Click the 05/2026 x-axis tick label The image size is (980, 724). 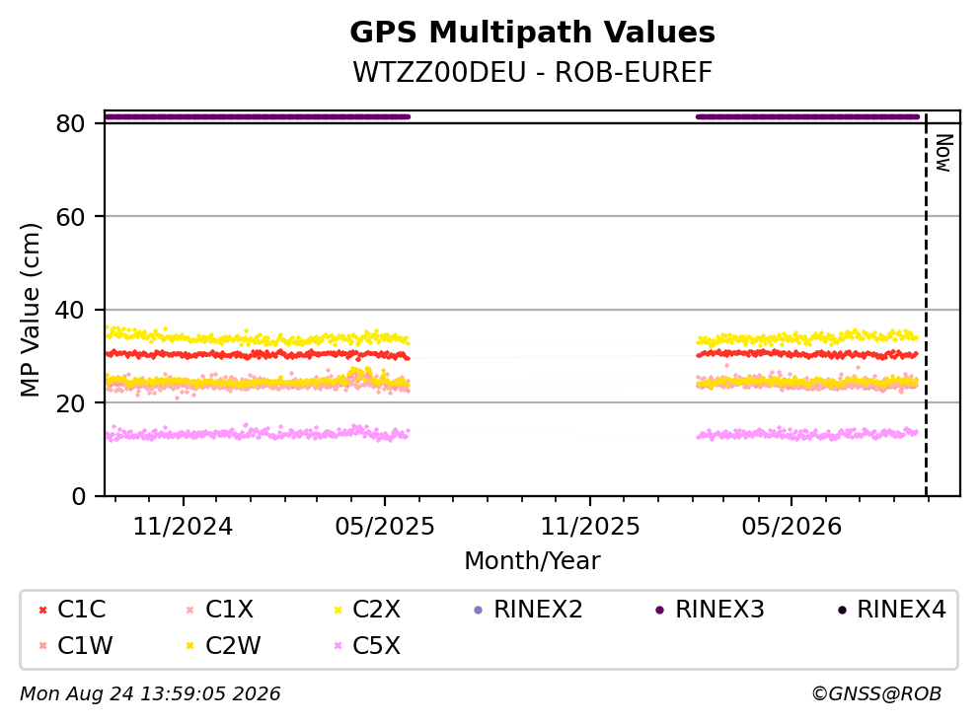(x=792, y=527)
